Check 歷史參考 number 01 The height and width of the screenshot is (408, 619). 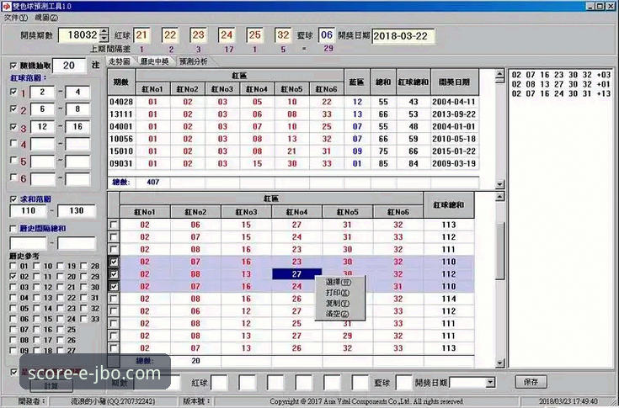(x=13, y=266)
